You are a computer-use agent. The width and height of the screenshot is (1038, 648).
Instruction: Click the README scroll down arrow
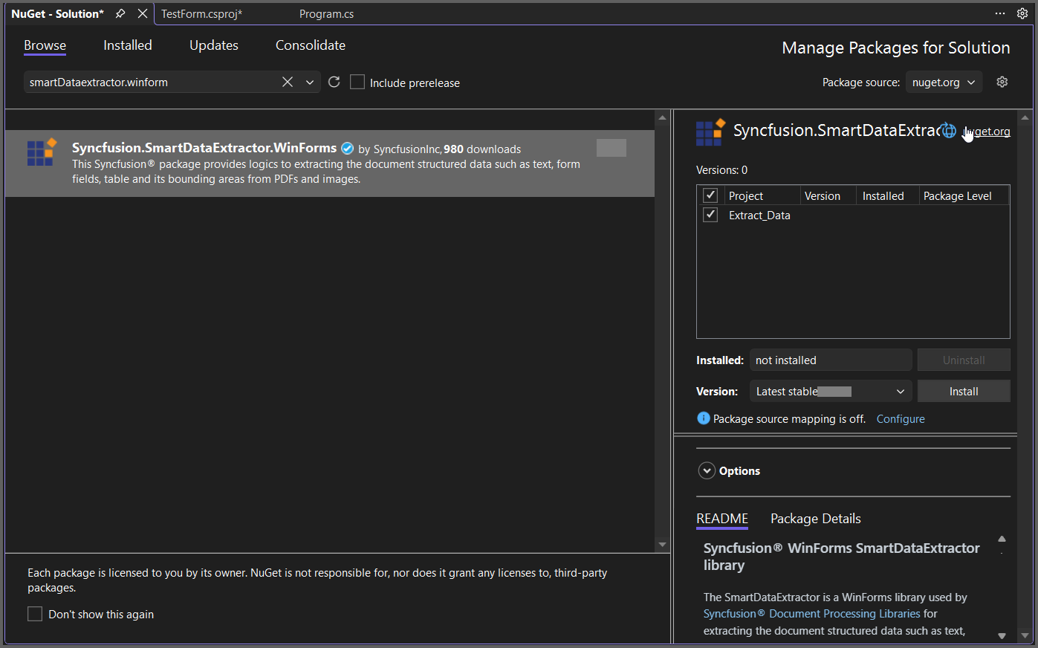click(x=1002, y=635)
